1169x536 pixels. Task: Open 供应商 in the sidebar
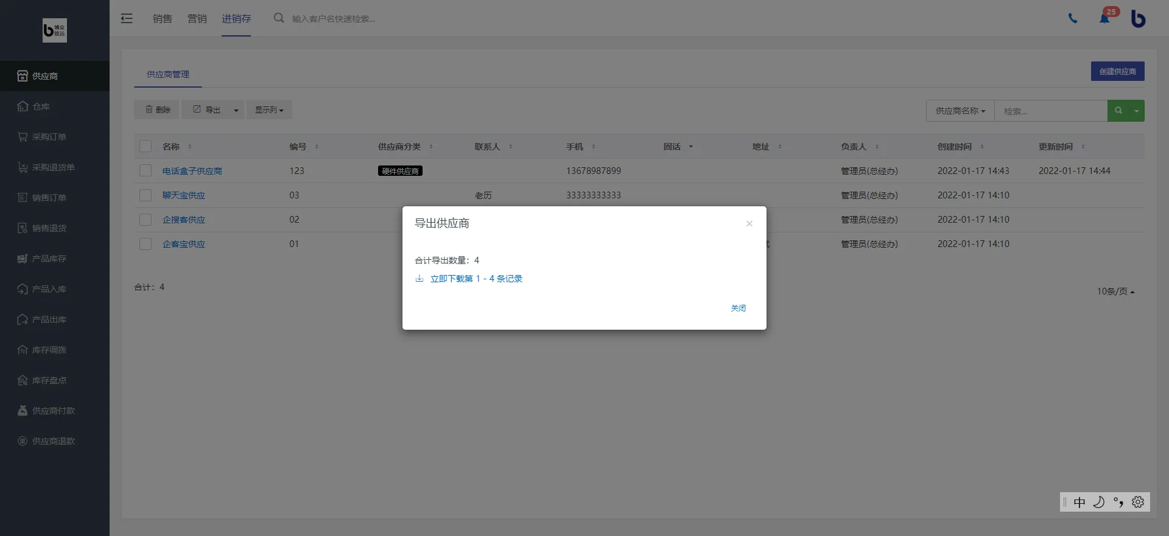point(55,76)
